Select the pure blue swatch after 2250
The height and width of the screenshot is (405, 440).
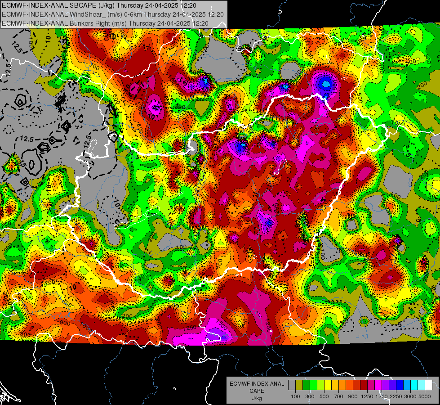(400, 385)
